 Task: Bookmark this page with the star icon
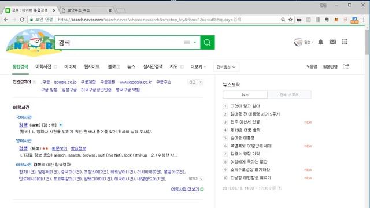tap(290, 20)
